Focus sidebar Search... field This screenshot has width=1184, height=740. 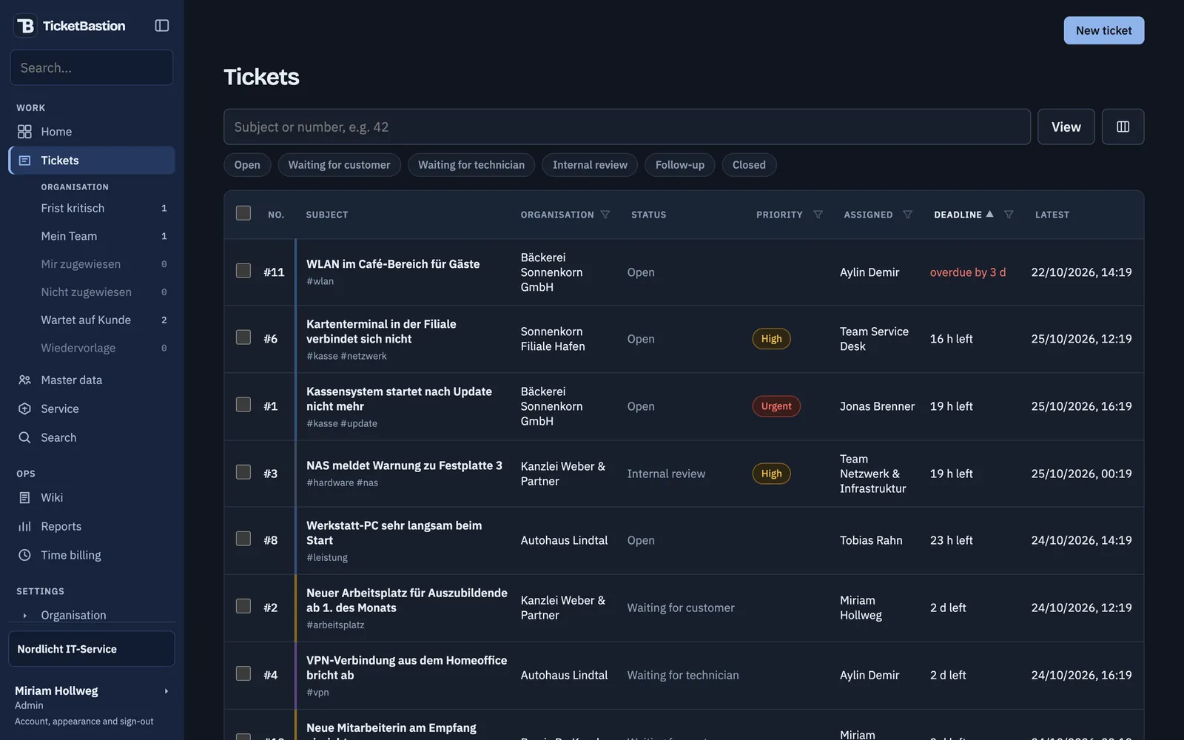(x=92, y=67)
